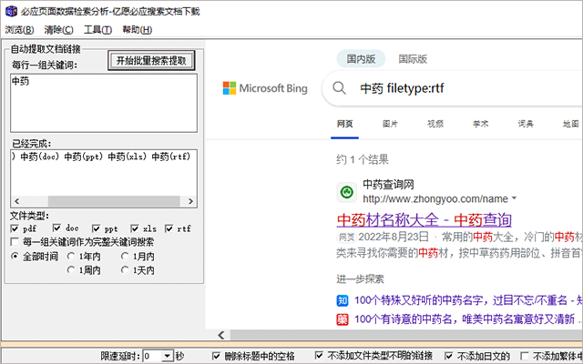Toggle the ppt file type checkbox
Image resolution: width=583 pixels, height=364 pixels.
96,228
